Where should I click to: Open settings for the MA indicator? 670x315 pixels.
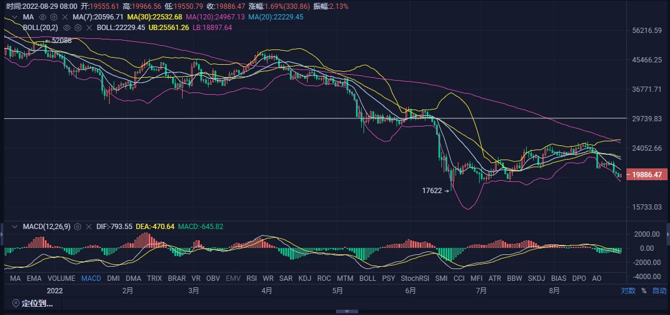pos(54,17)
